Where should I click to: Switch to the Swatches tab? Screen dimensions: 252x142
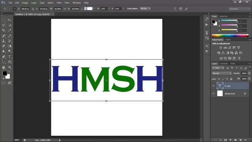click(x=223, y=16)
